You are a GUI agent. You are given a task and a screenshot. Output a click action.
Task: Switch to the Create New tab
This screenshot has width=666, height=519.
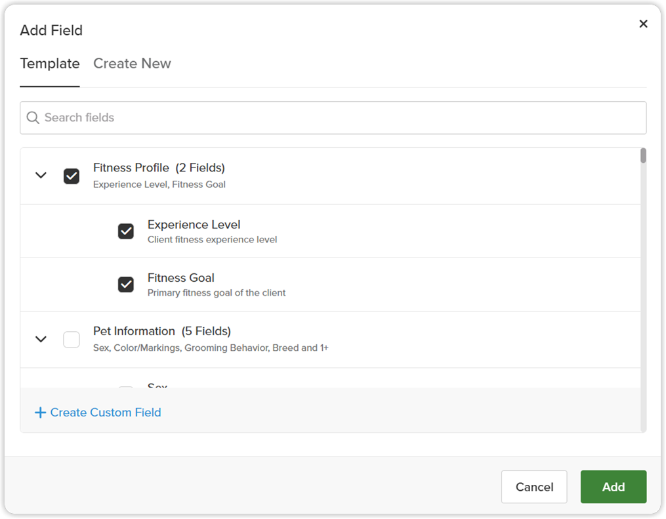click(132, 64)
